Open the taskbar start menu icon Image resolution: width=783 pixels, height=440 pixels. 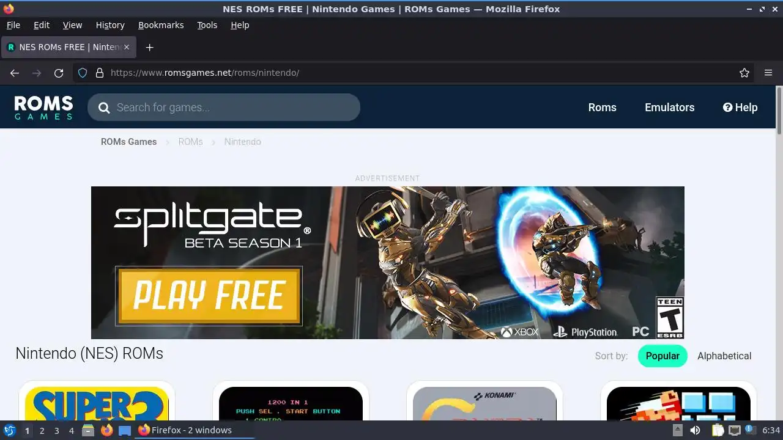9,430
